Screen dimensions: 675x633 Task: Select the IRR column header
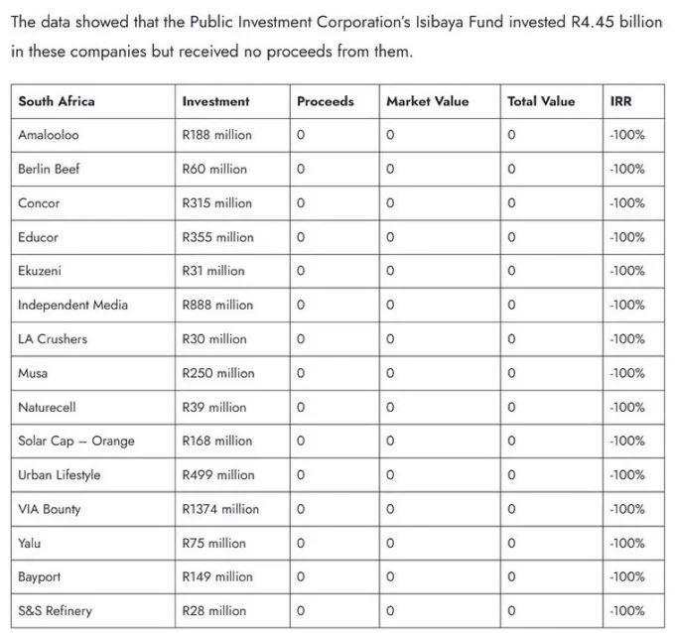633,101
